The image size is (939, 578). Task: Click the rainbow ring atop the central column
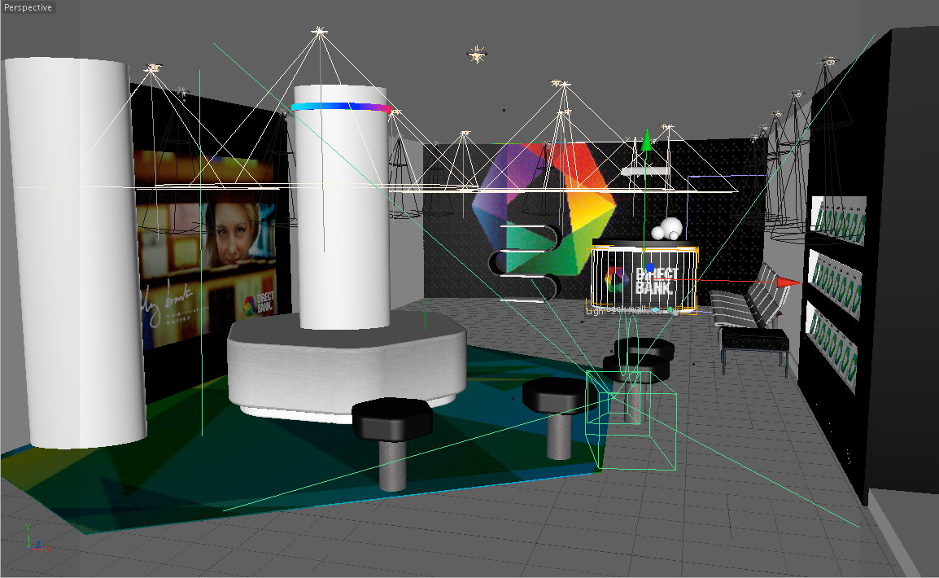[341, 107]
